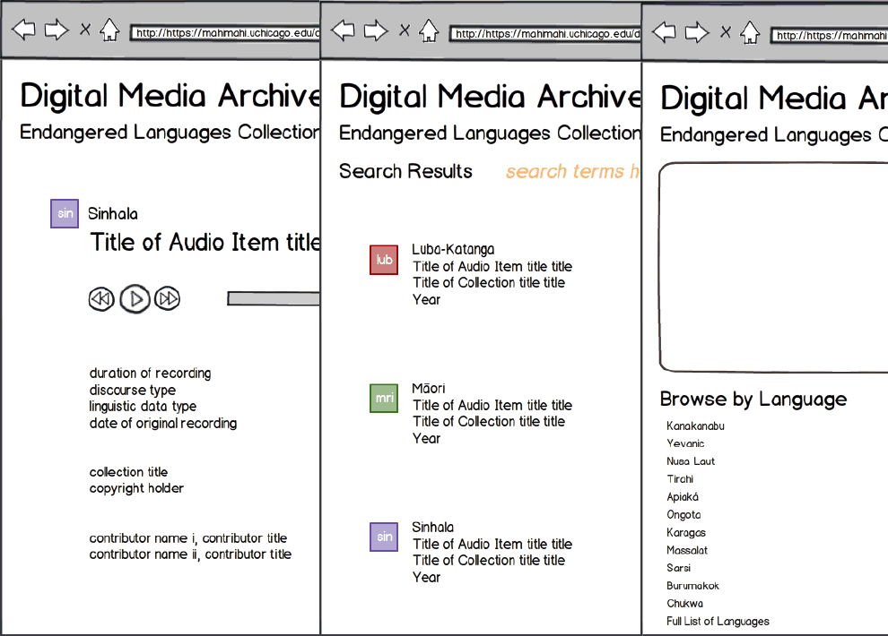The image size is (888, 636).
Task: Focus the URL field in the leftmost browser
Action: tap(224, 33)
